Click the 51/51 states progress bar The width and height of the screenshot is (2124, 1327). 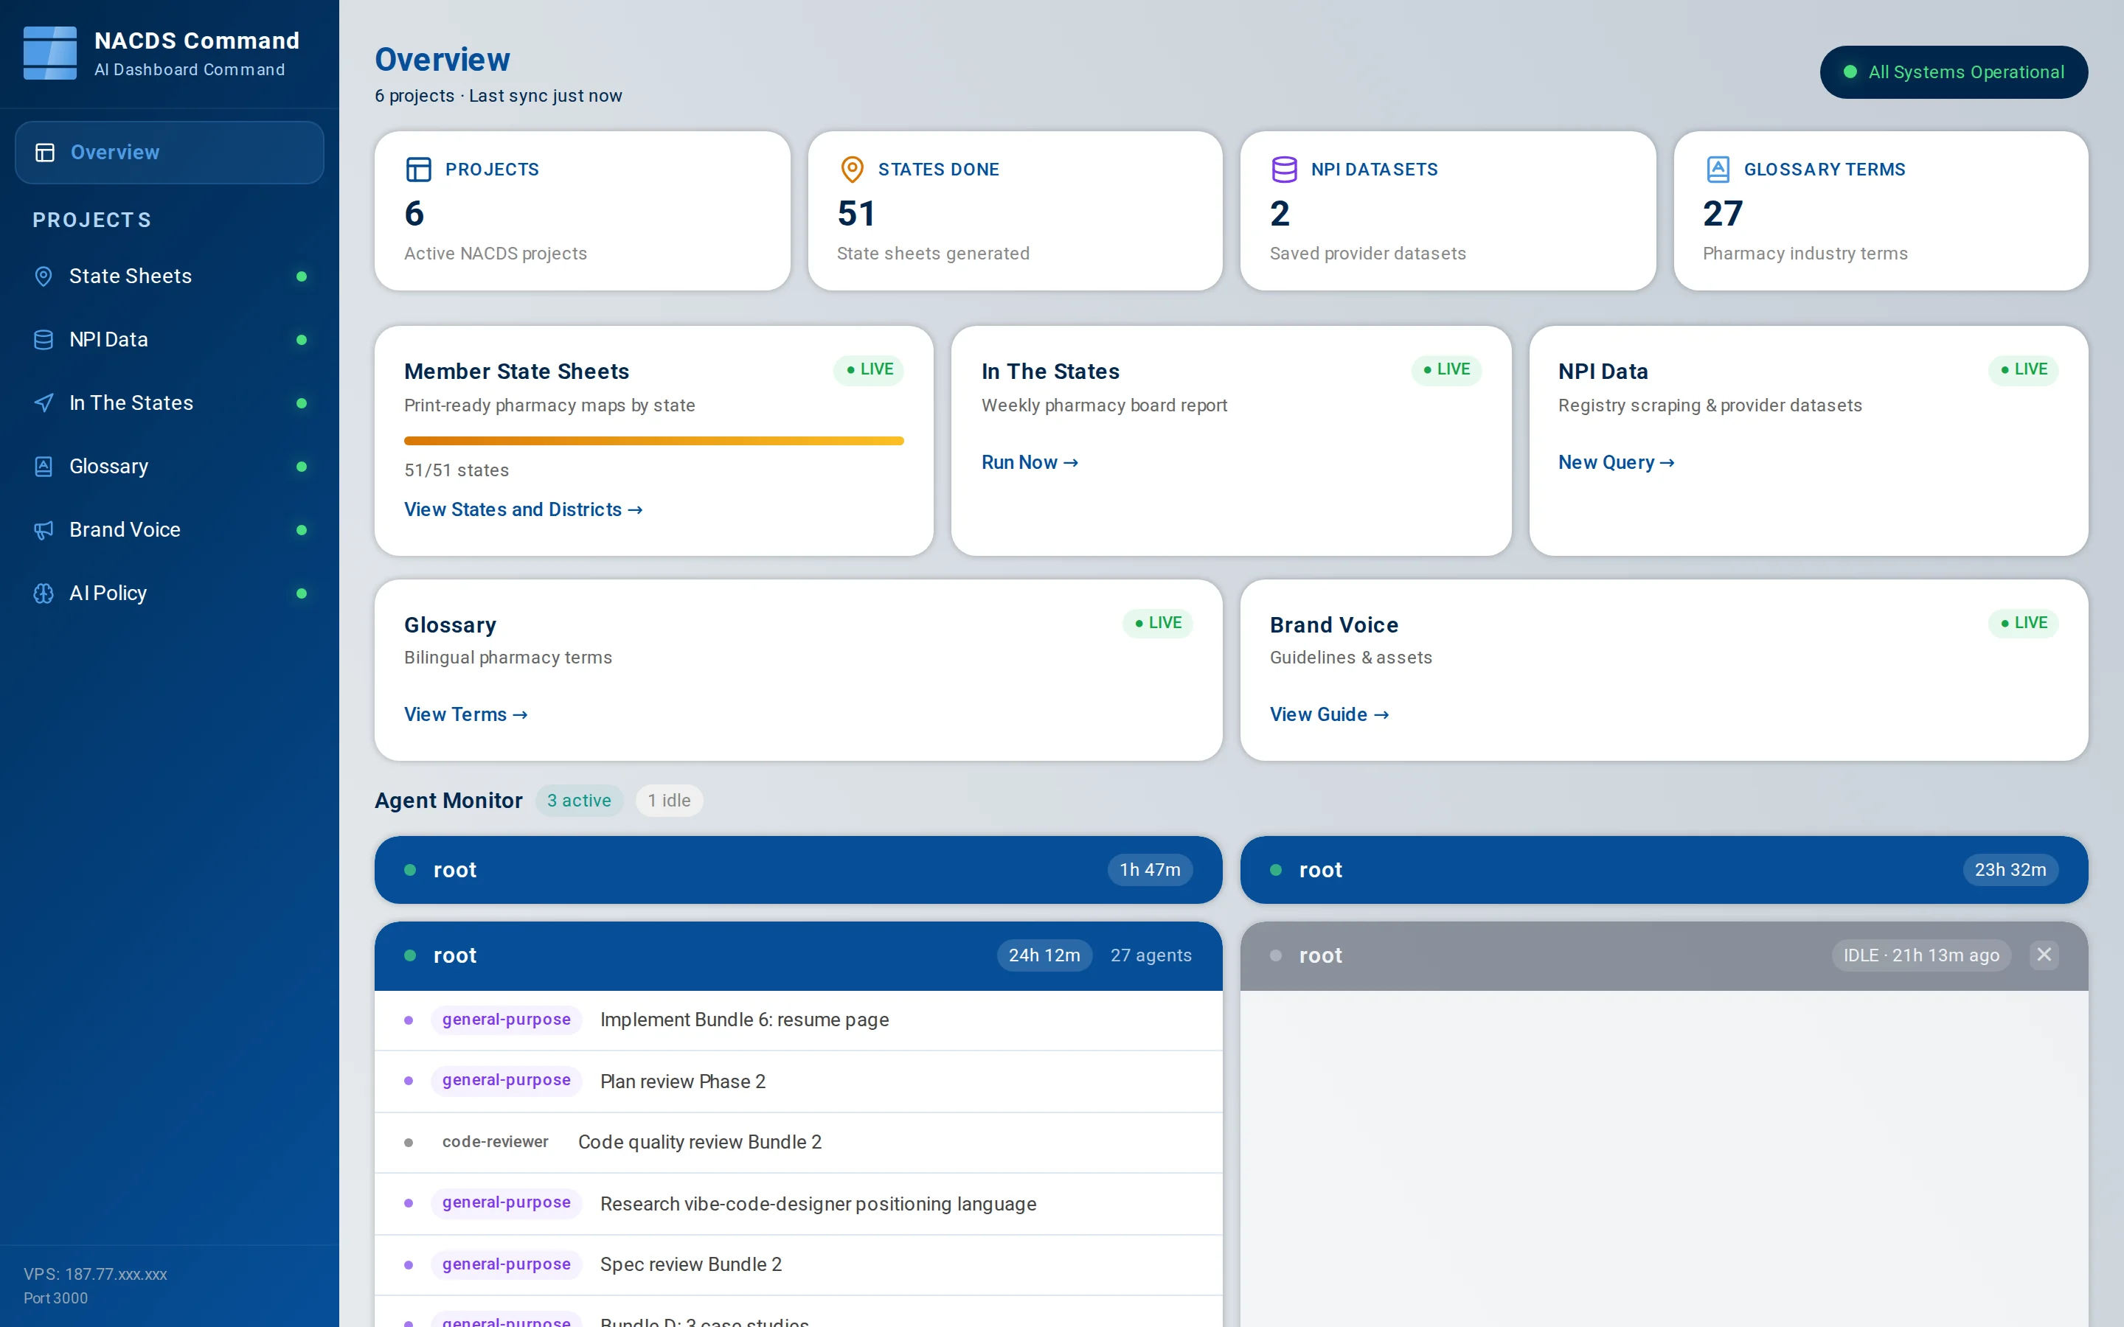point(654,441)
